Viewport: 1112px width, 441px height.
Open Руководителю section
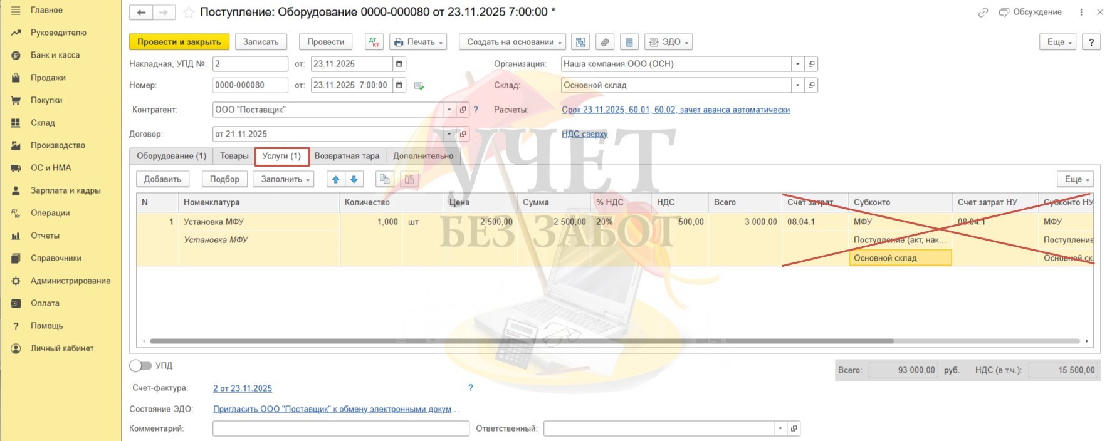(58, 33)
